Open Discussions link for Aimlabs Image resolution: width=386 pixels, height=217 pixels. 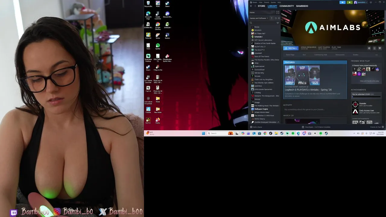point(340,55)
